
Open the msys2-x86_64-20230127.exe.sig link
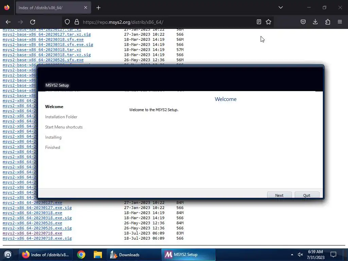click(x=37, y=208)
